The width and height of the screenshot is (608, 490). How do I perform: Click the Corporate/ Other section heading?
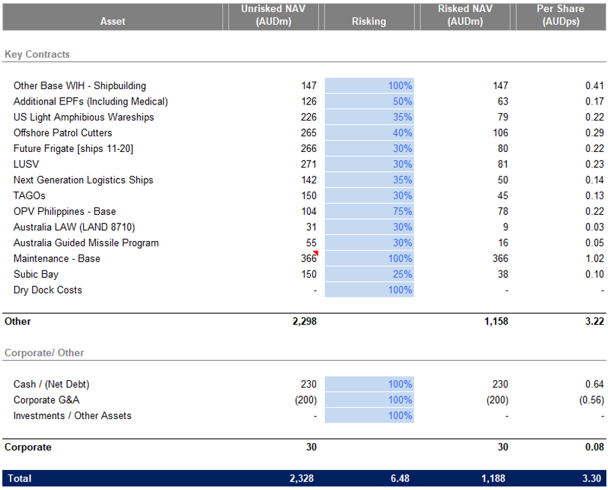(44, 353)
